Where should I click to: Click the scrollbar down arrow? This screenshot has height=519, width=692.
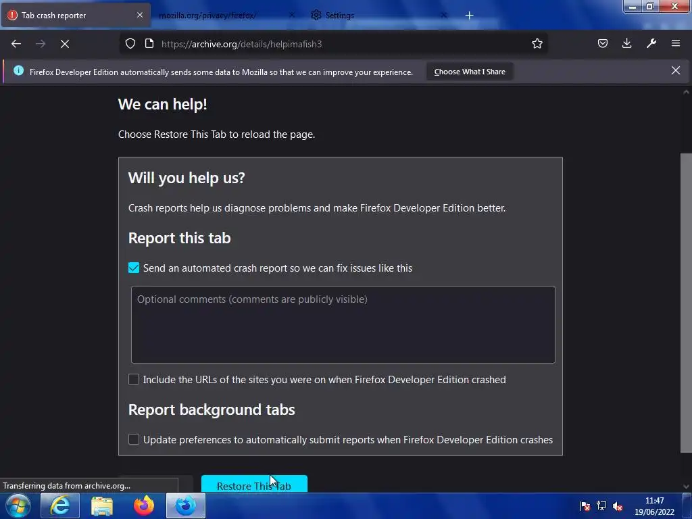point(686,487)
